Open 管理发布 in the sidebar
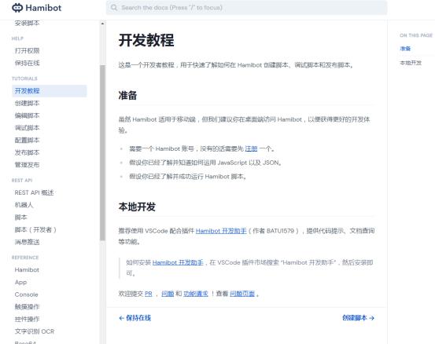Image resolution: width=435 pixels, height=344 pixels. tap(28, 165)
